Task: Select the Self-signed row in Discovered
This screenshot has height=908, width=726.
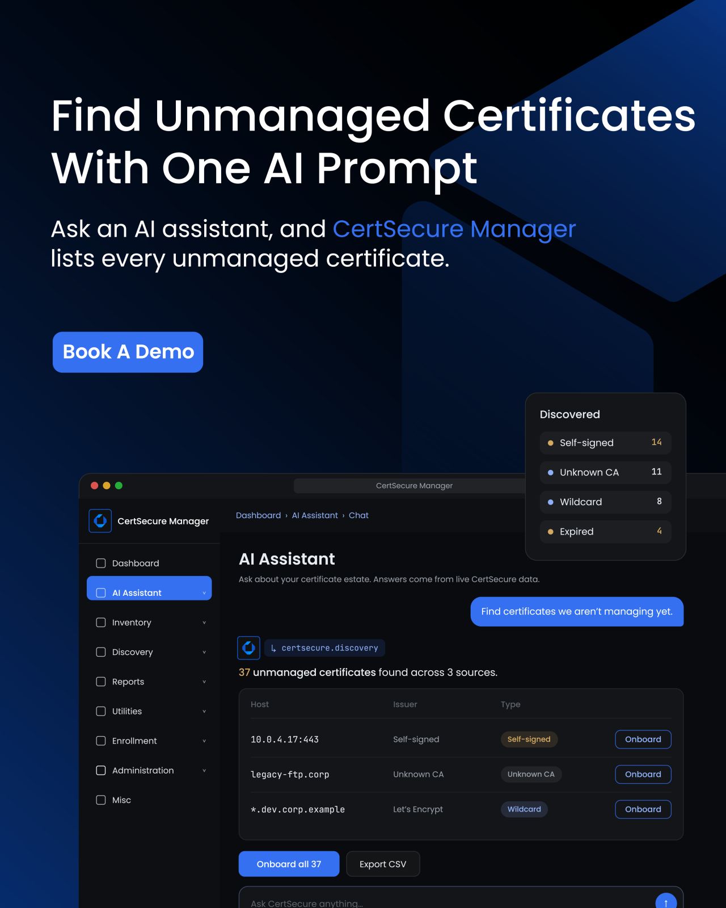Action: (x=605, y=443)
